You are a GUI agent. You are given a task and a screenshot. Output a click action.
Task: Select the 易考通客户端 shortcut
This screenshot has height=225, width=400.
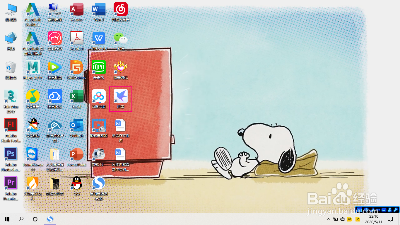pyautogui.click(x=55, y=131)
